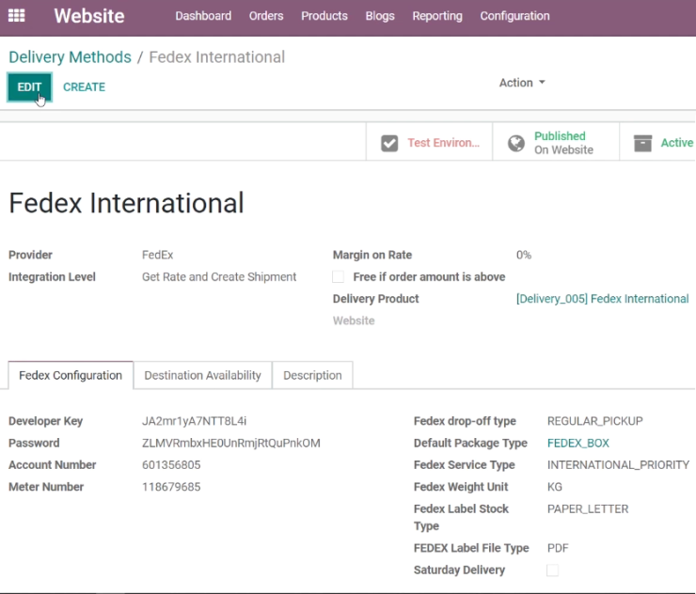Open the Reporting menu

pos(437,16)
